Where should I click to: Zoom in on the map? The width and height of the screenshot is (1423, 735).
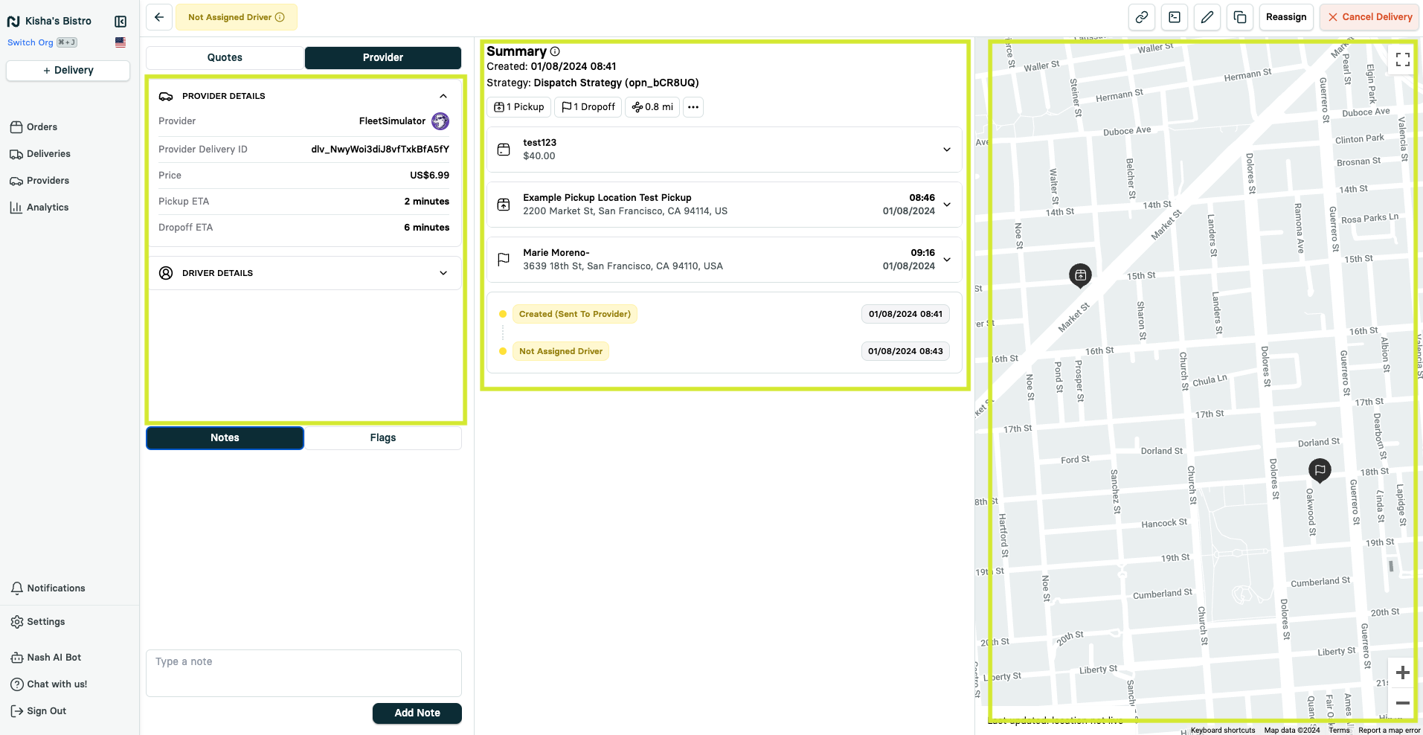click(x=1402, y=673)
